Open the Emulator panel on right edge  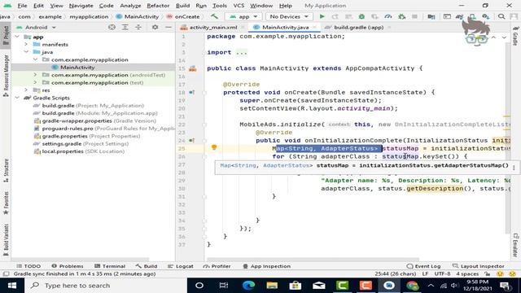point(515,245)
